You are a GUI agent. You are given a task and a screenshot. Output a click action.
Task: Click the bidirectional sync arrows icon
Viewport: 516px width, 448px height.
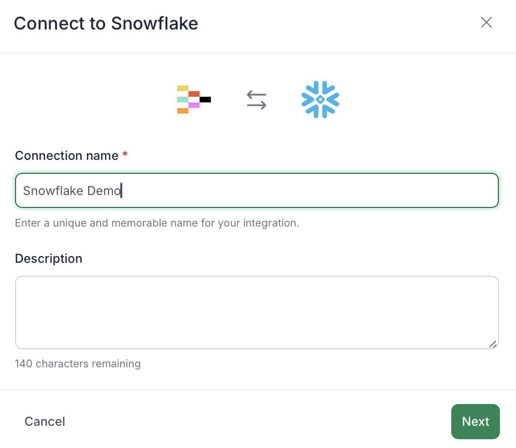click(x=256, y=100)
